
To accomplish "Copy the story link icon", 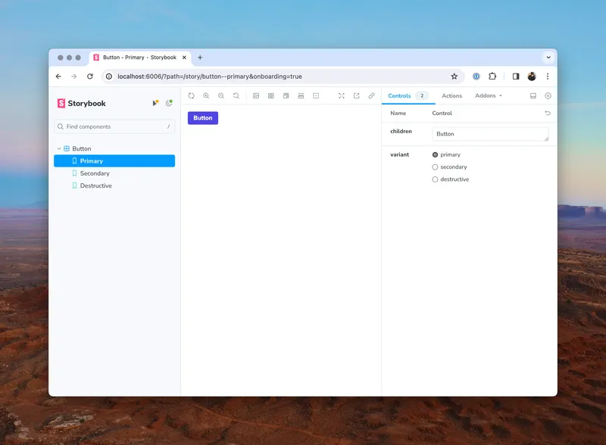I will point(371,96).
